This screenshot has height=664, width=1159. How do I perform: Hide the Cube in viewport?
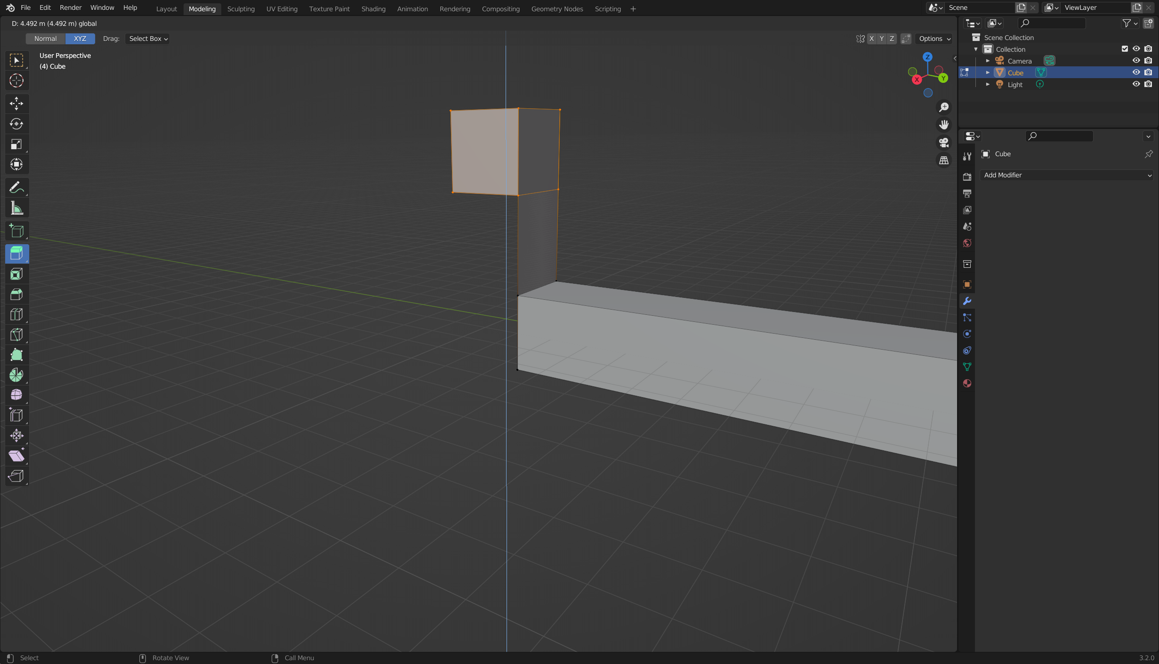click(1136, 72)
